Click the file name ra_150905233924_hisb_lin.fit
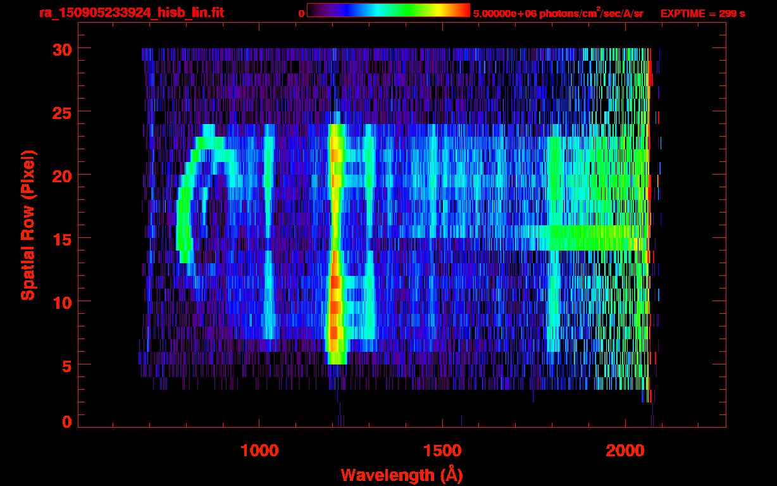Image resolution: width=777 pixels, height=486 pixels. click(x=131, y=13)
